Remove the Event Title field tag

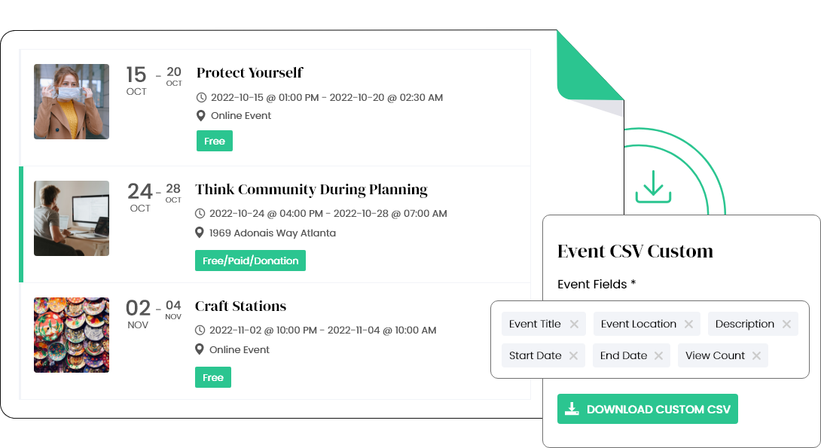574,325
